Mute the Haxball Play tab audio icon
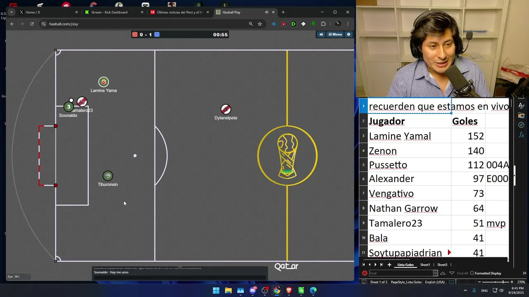The image size is (529, 297). pyautogui.click(x=267, y=12)
